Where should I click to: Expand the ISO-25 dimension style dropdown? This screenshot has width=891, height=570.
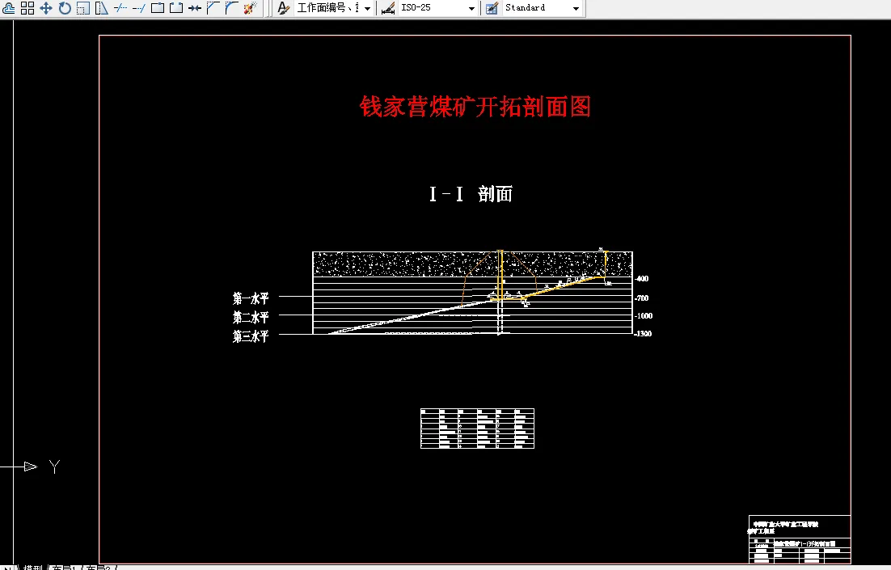click(470, 7)
